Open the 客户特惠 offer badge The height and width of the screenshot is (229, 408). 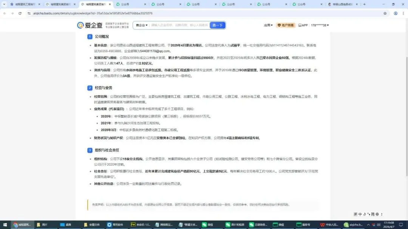click(x=286, y=25)
